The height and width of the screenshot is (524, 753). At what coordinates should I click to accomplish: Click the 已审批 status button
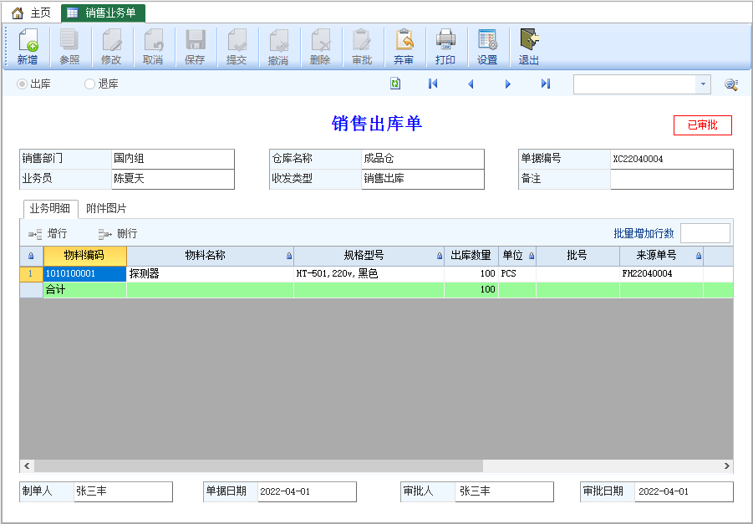(x=703, y=125)
